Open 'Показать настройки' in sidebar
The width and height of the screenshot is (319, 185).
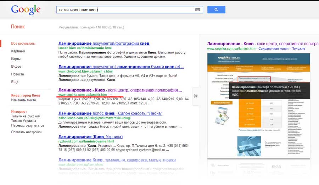click(x=26, y=132)
